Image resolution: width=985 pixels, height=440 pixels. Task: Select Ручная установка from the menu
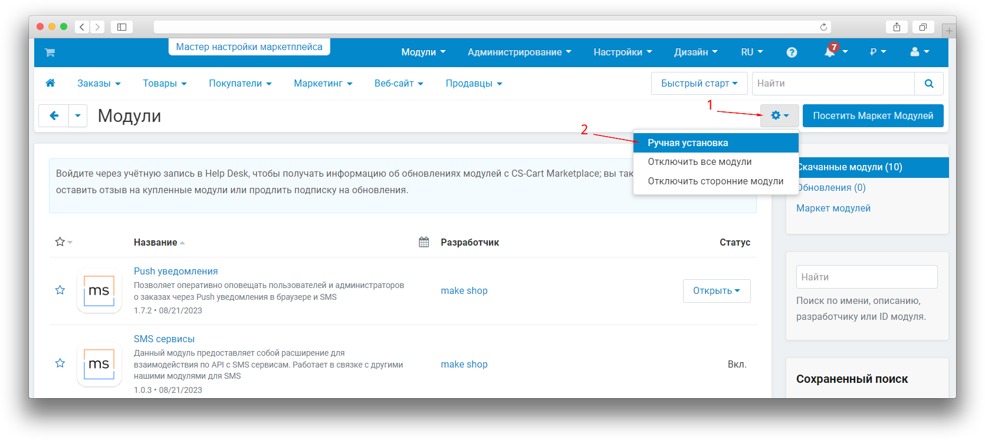688,143
